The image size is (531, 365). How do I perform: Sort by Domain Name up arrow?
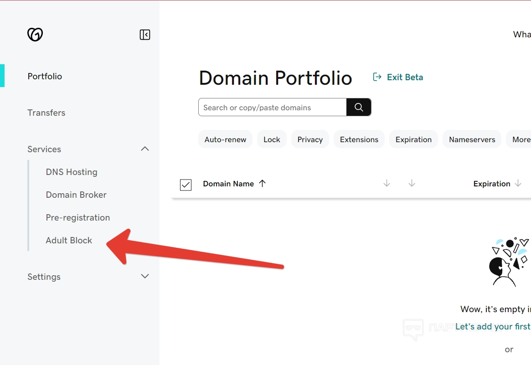coord(262,183)
